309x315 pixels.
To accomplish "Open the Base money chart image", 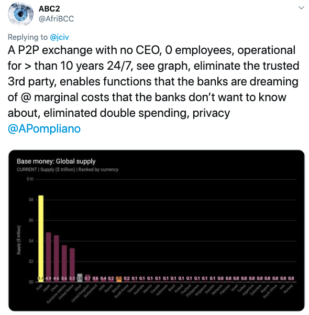I will click(x=157, y=231).
